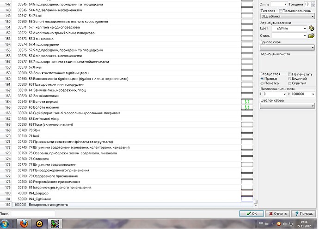Click the Толщина thickness input field
The width and height of the screenshot is (319, 229).
click(307, 4)
